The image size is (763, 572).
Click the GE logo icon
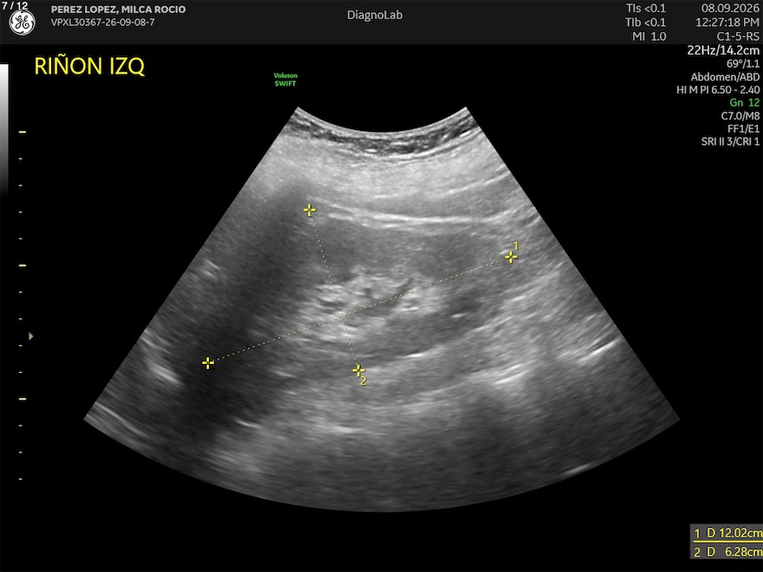(x=22, y=23)
